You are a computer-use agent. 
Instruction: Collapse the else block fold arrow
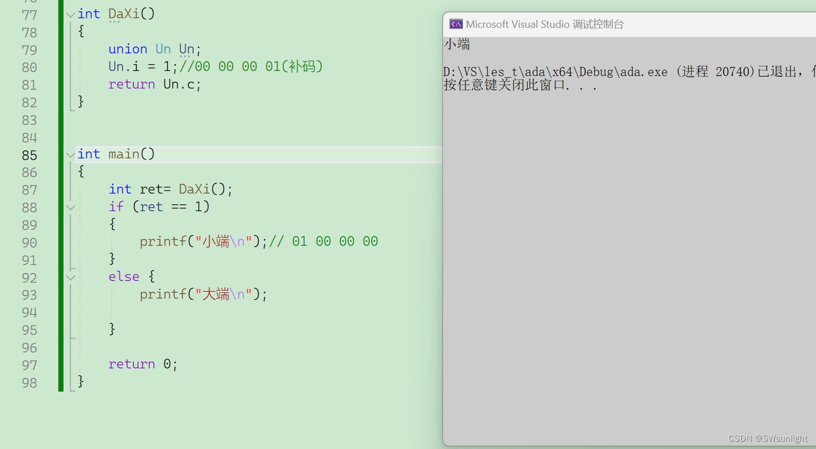[70, 278]
